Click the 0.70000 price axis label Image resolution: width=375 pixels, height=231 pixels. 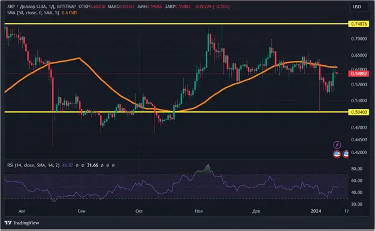[x=359, y=39]
